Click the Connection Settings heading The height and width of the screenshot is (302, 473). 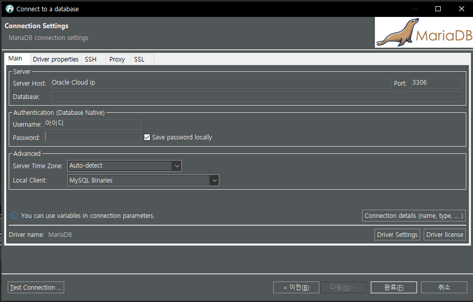(x=36, y=26)
